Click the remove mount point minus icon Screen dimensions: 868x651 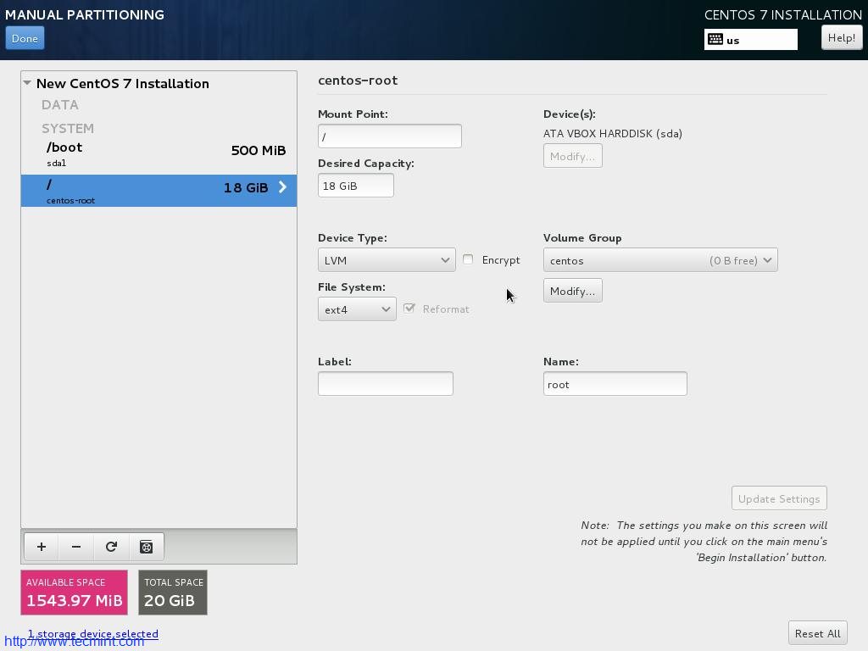[x=76, y=547]
